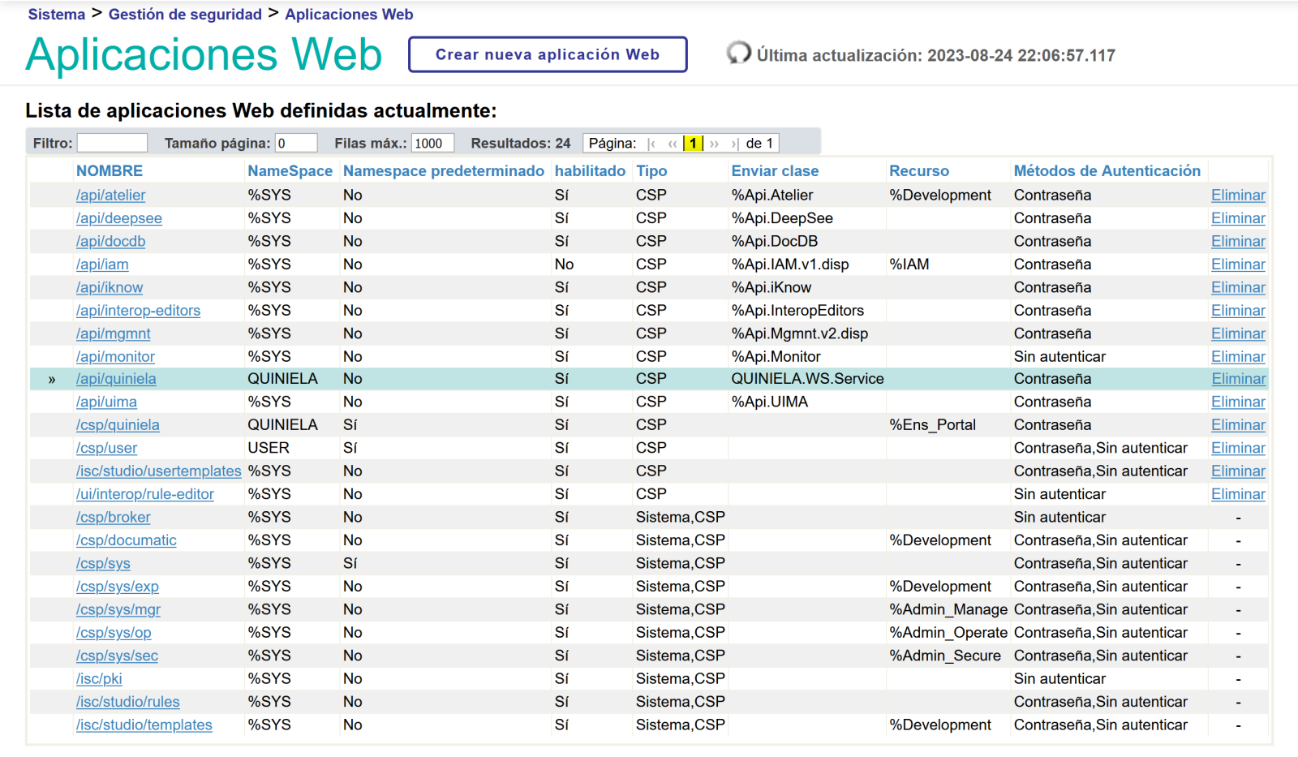The width and height of the screenshot is (1298, 757).
Task: Click the Crear nueva aplicación Web button
Action: 548,54
